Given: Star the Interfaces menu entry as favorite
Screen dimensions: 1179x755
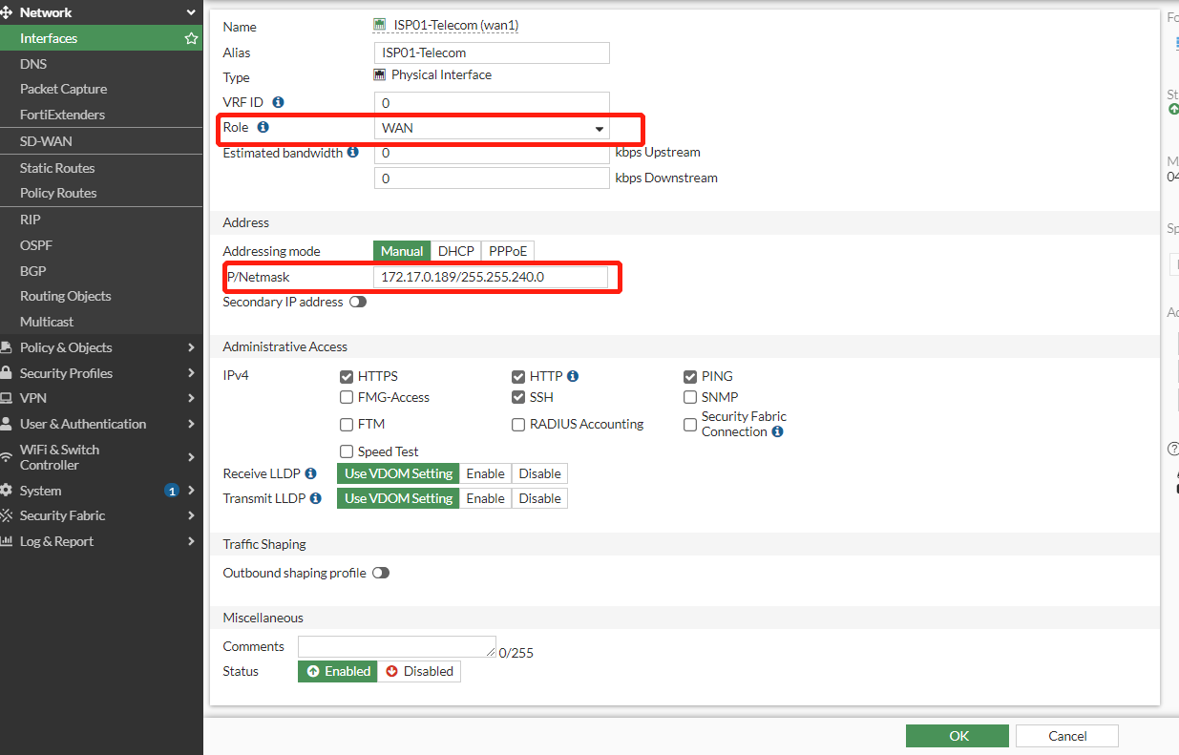Looking at the screenshot, I should (x=191, y=38).
